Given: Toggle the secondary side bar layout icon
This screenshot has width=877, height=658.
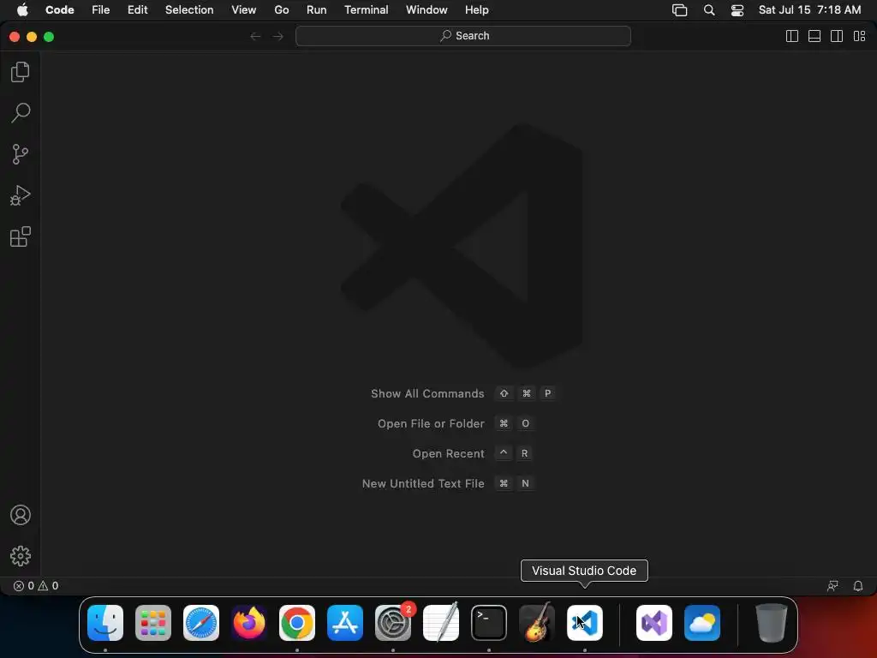Looking at the screenshot, I should point(837,36).
